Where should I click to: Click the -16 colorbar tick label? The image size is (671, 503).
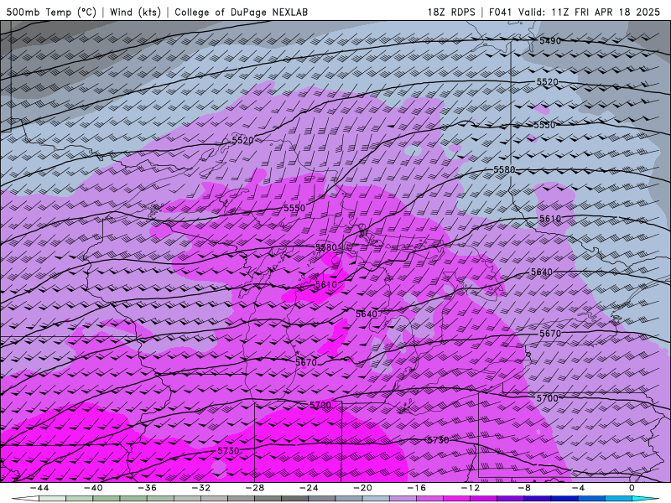(x=416, y=488)
